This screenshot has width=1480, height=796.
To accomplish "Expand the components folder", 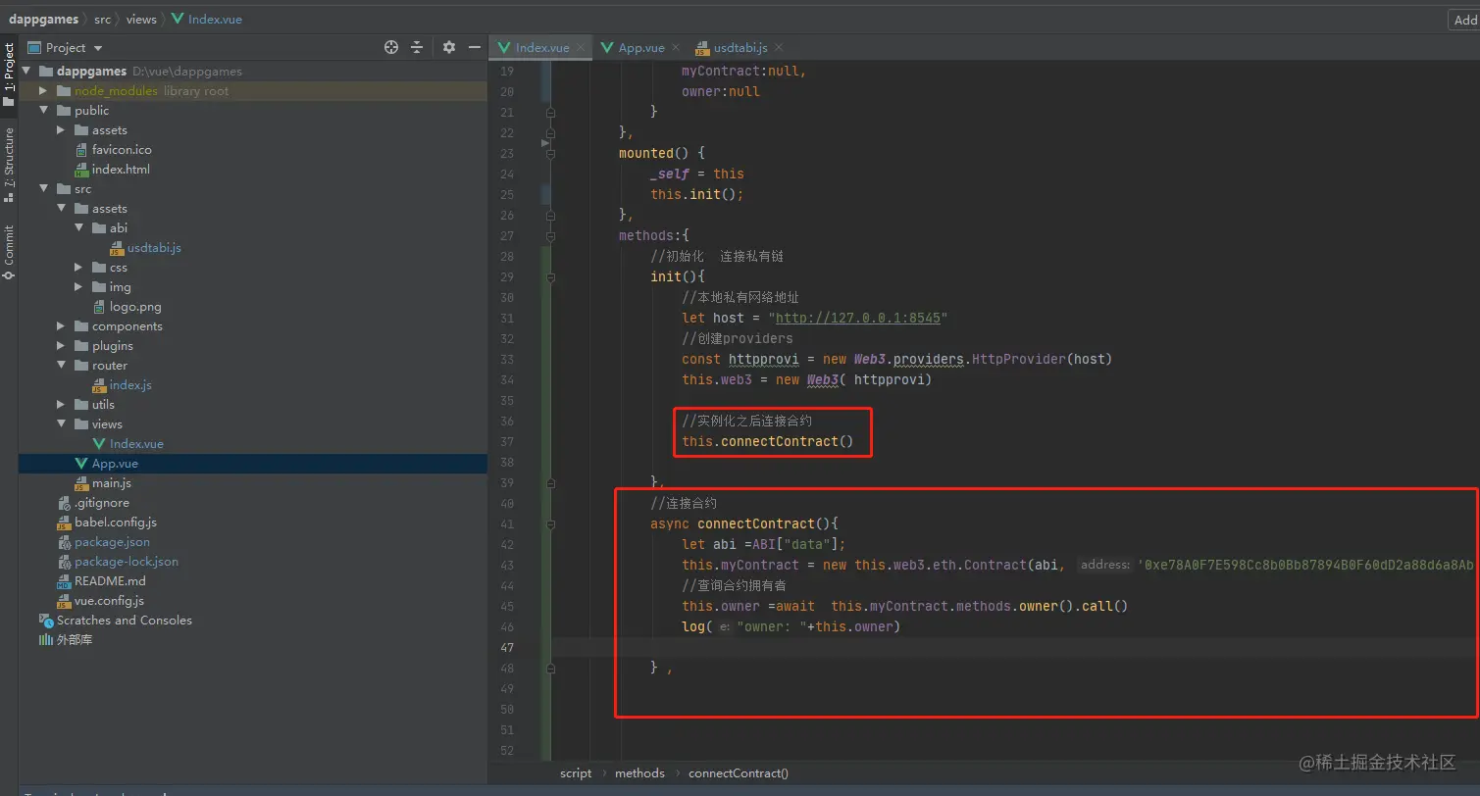I will click(x=61, y=326).
